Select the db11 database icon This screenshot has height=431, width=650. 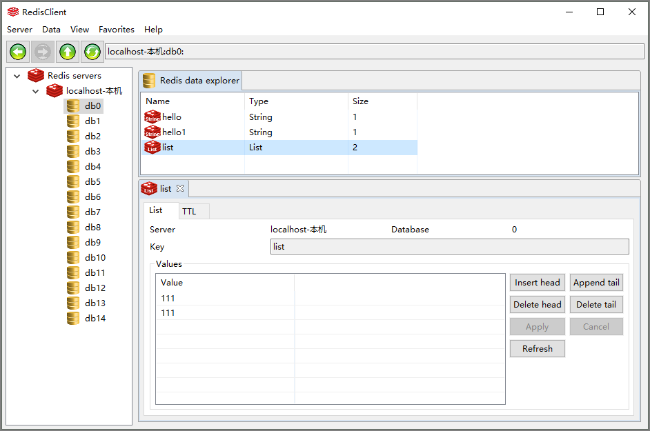(x=73, y=272)
